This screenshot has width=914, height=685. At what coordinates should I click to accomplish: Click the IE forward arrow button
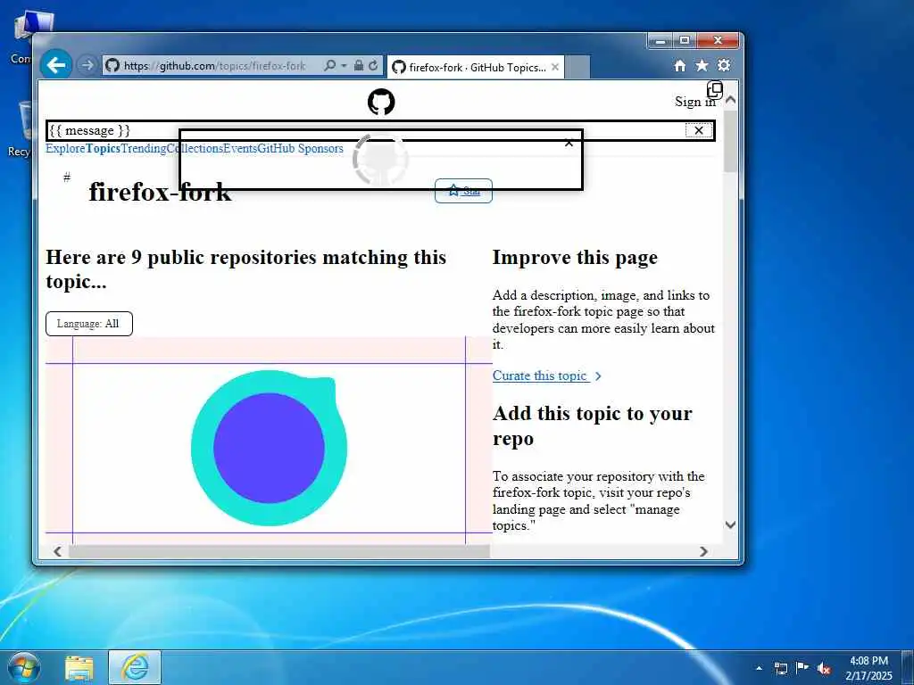coord(87,65)
